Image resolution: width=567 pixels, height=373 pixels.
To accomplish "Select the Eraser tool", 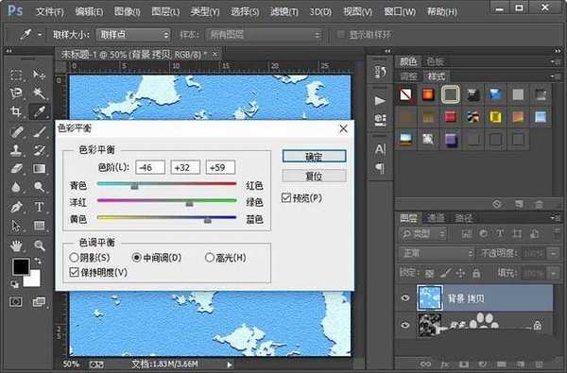I will [16, 168].
